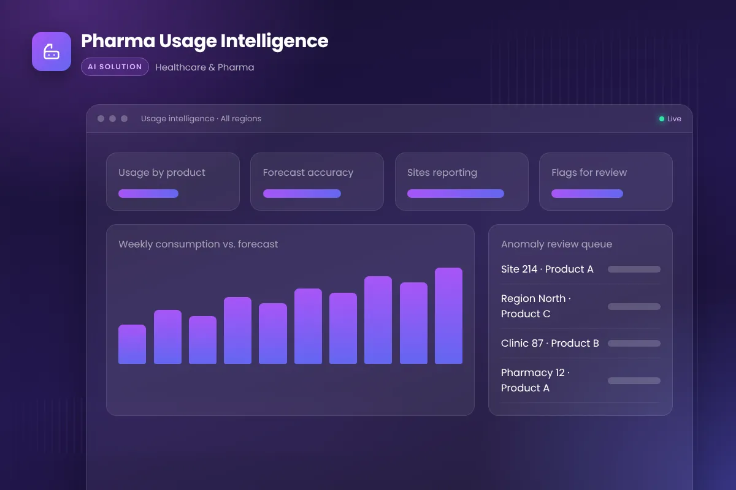Click the gray pill beside Pharmacy 12 · Product A
The image size is (736, 490).
634,380
